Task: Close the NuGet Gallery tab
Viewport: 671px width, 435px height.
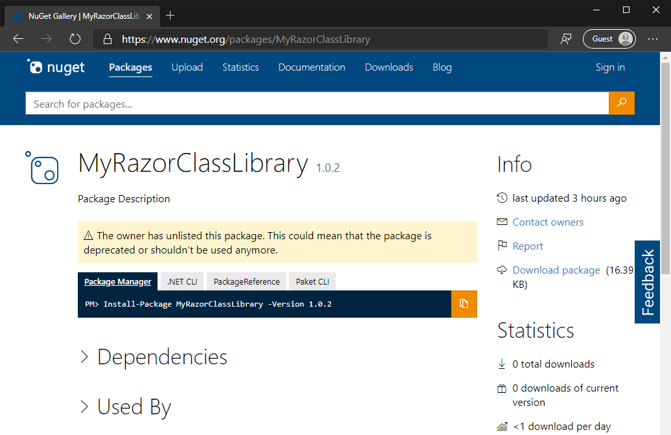Action: pos(149,16)
